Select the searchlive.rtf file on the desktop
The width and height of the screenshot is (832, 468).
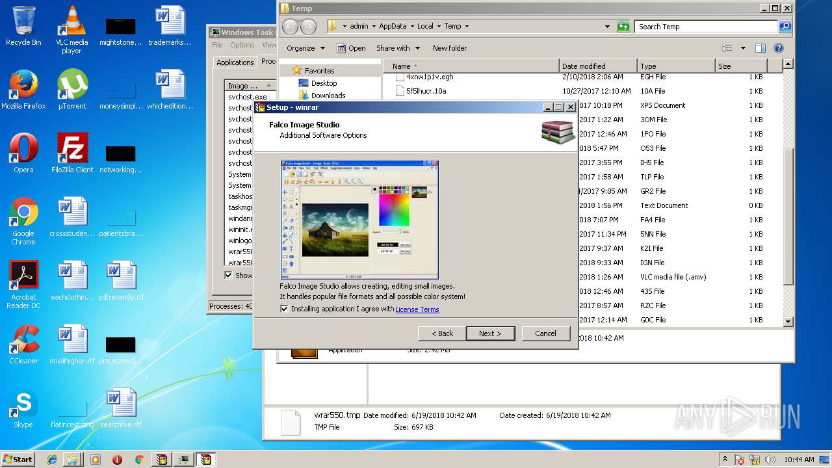coord(121,408)
